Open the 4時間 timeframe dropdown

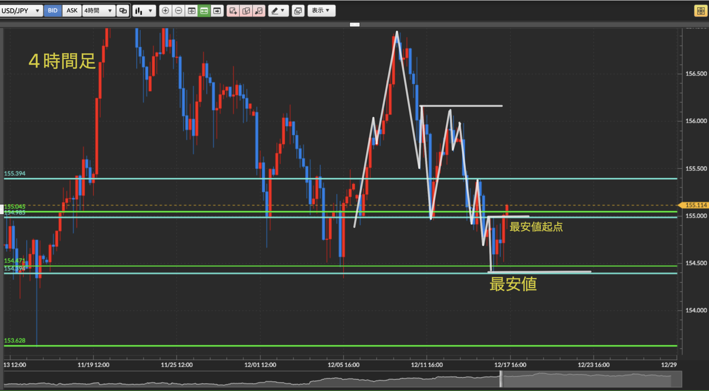98,11
